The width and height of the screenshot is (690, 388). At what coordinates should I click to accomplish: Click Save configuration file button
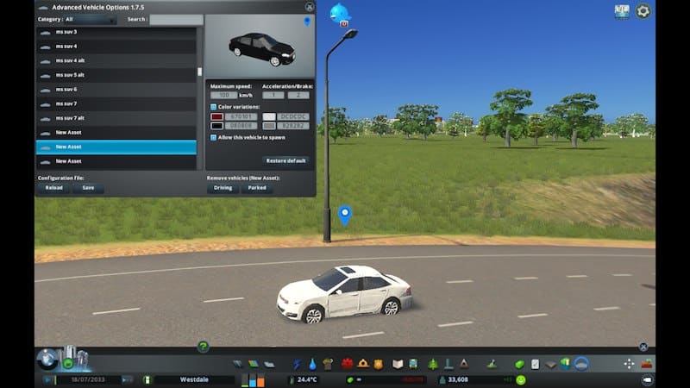click(88, 188)
